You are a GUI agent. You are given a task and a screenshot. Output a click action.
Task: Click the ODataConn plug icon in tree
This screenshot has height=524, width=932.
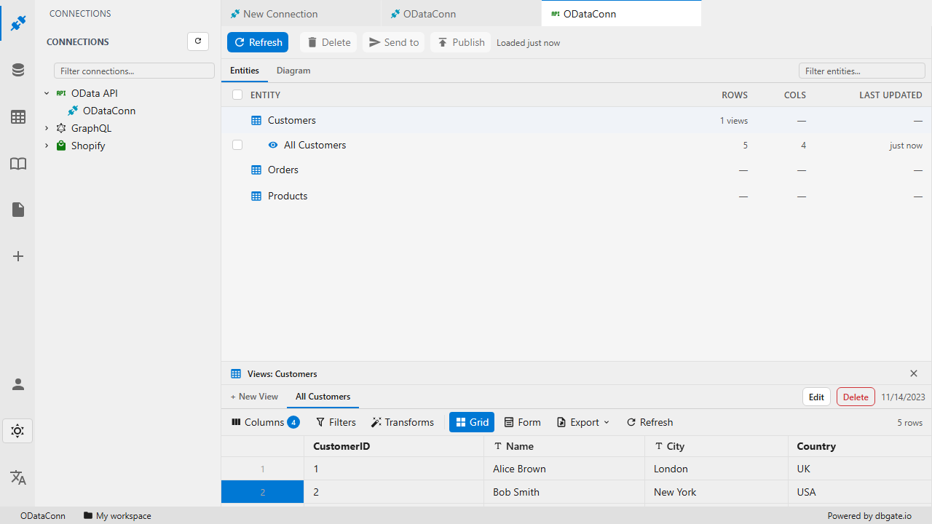(x=73, y=111)
